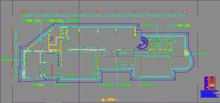
Task: Select column grid bubble 8
Action: coord(153,12)
